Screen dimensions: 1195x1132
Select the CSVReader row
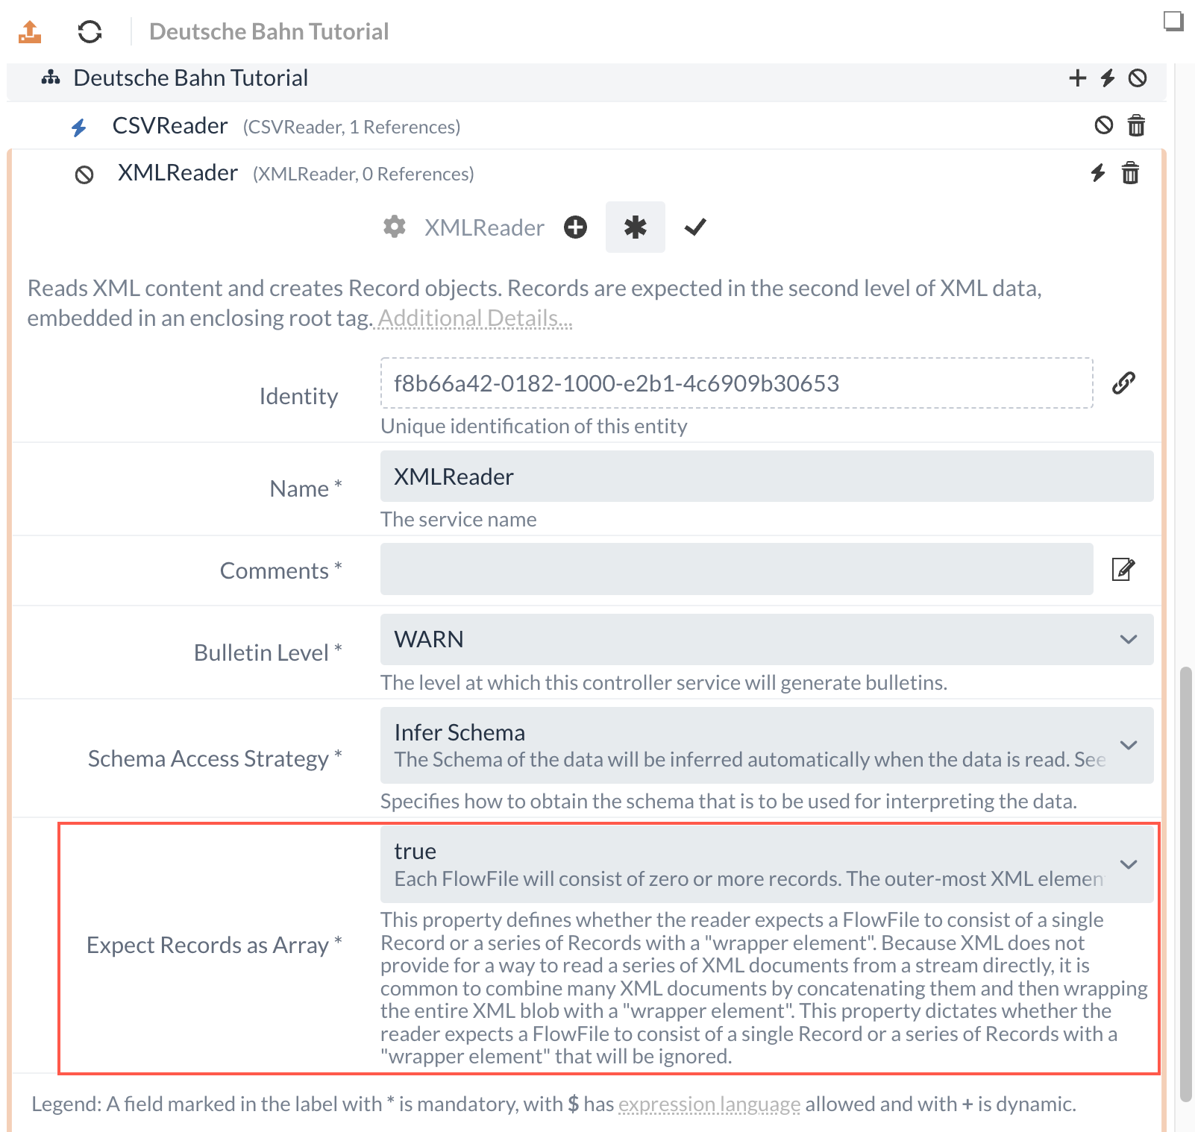tap(586, 126)
